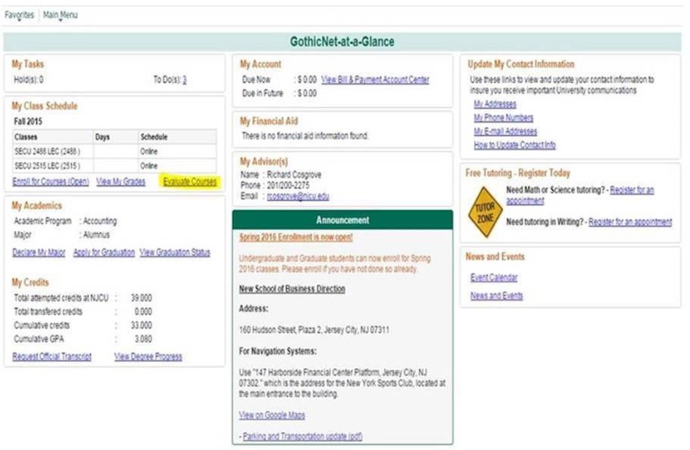The height and width of the screenshot is (450, 690).
Task: Select Declare My Major link
Action: point(39,253)
